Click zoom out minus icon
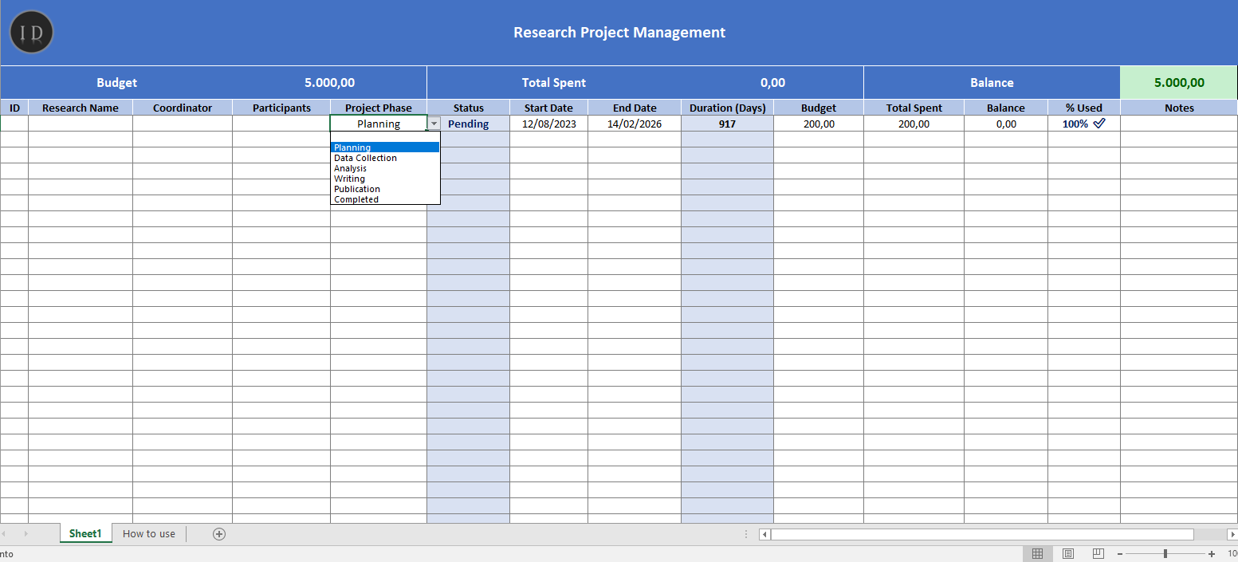 tap(1120, 553)
